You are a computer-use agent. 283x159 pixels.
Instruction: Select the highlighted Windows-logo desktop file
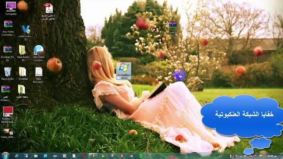coord(124,71)
